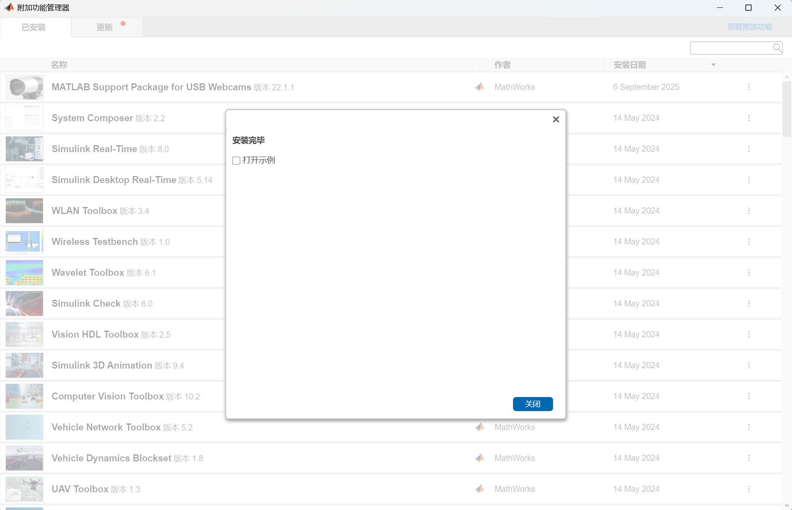Click the Simulink Check thumbnail
Image resolution: width=792 pixels, height=510 pixels.
point(24,303)
